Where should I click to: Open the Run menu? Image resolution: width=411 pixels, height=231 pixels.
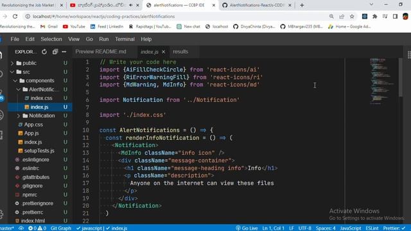104,39
